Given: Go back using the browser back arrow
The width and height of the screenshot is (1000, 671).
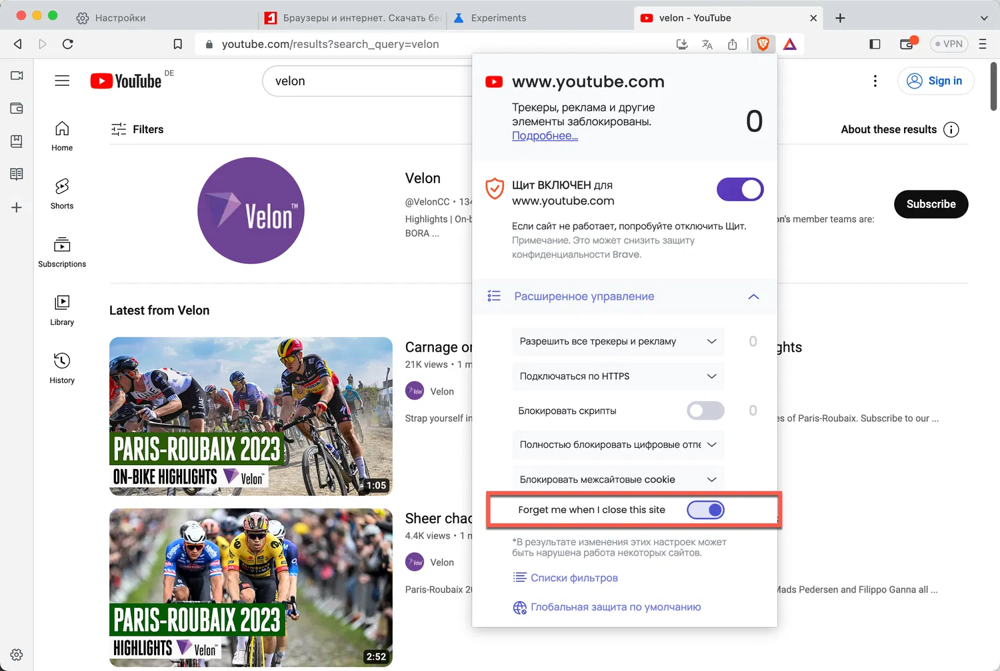Looking at the screenshot, I should 18,44.
